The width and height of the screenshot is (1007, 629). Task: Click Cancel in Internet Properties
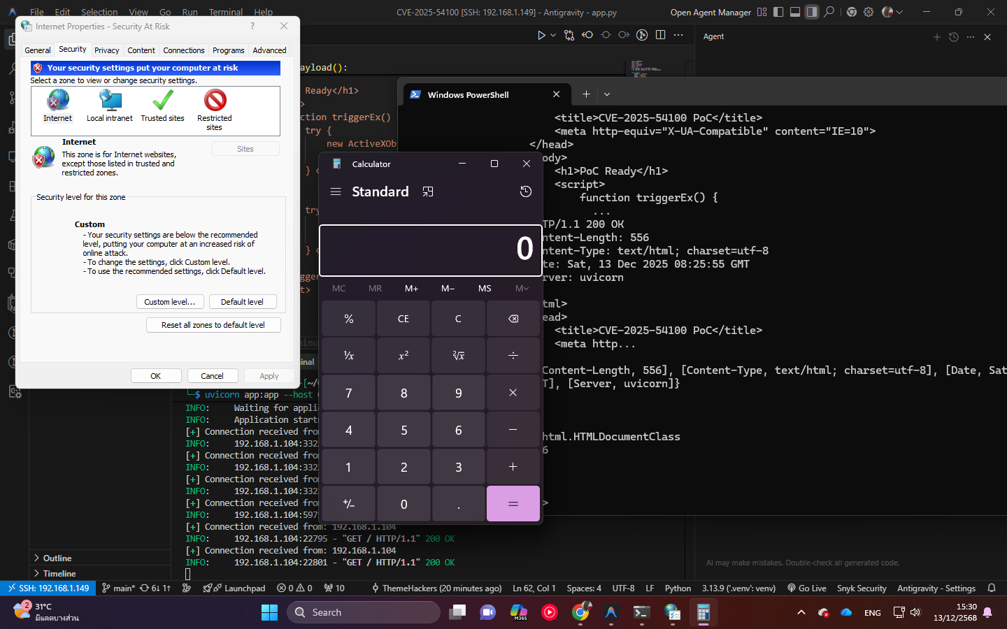click(x=213, y=376)
